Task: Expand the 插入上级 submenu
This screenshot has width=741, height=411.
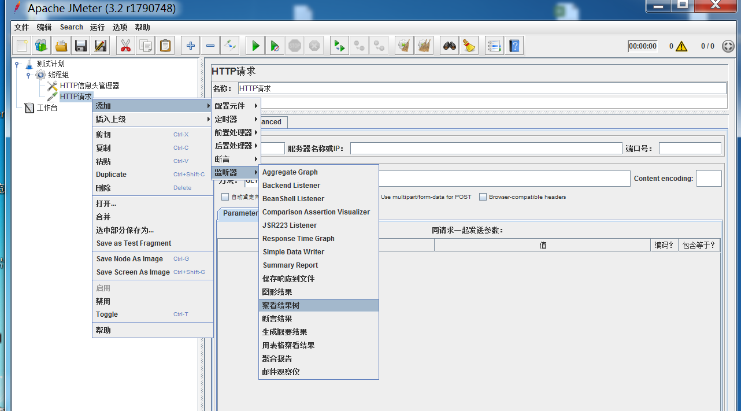Action: click(x=153, y=119)
